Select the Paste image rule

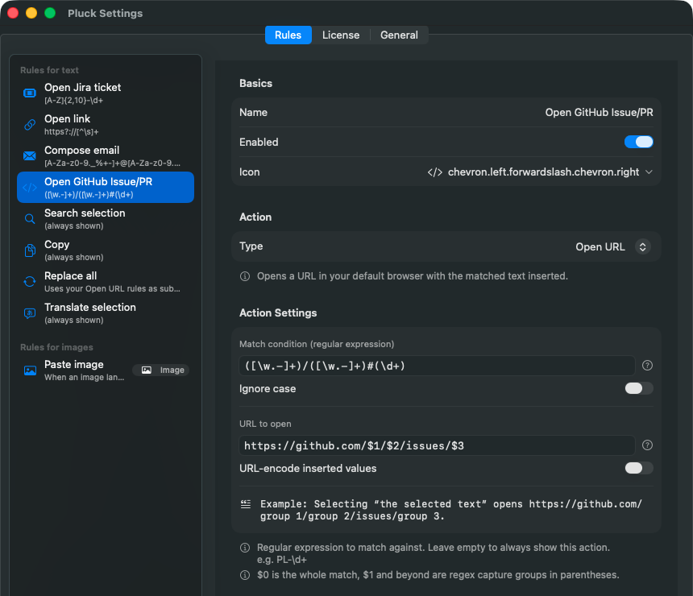[106, 370]
